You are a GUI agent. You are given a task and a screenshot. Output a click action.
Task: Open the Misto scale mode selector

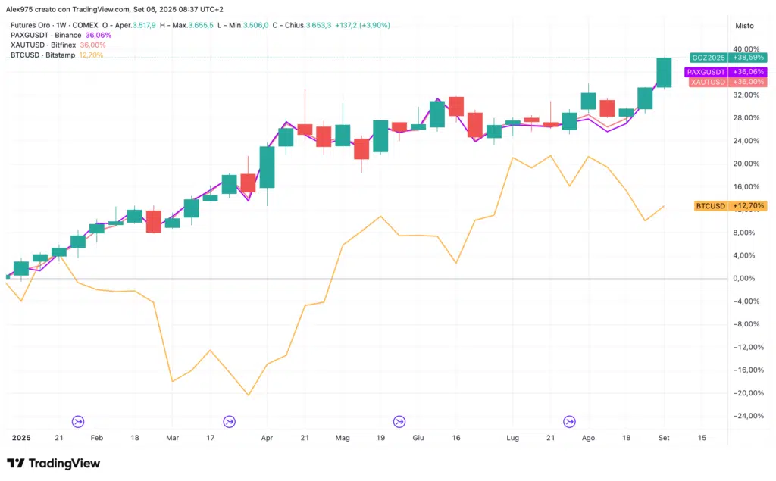click(744, 25)
